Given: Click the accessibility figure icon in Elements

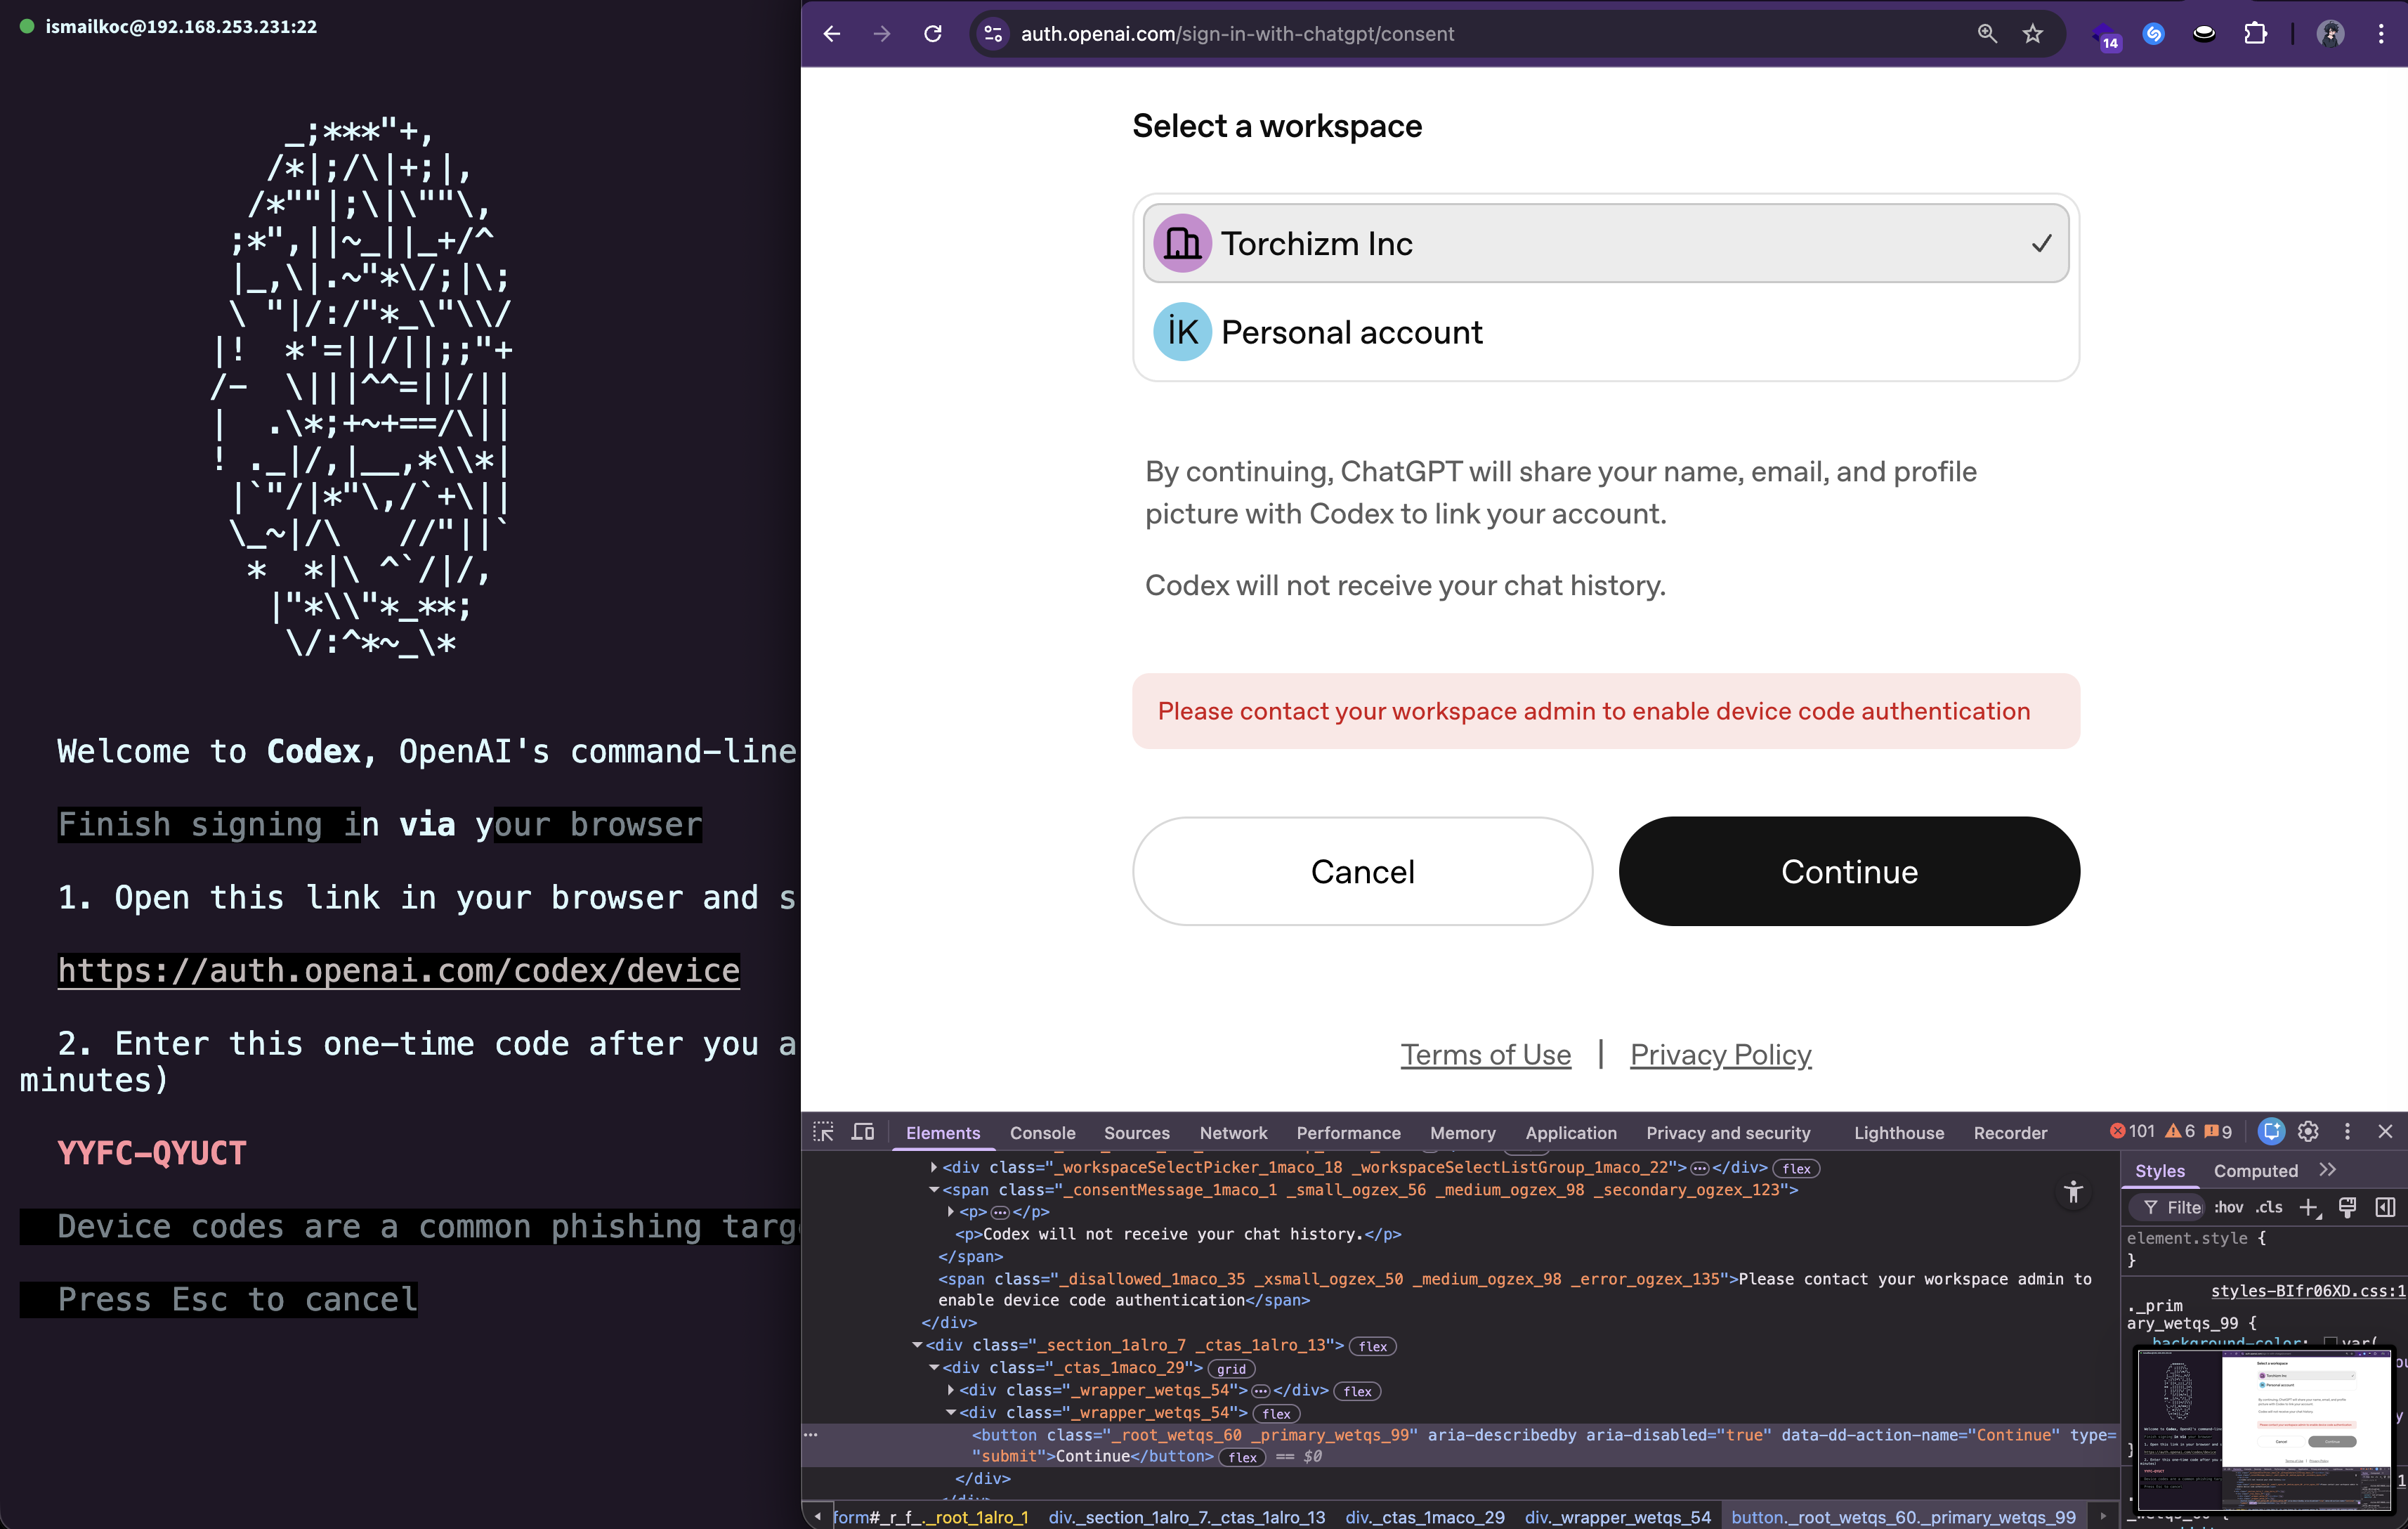Looking at the screenshot, I should click(x=2074, y=1191).
